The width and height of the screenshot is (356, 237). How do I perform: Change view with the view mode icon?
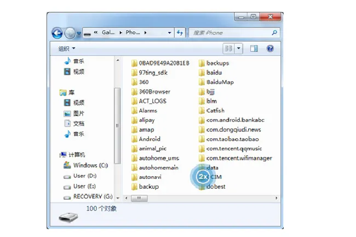(x=228, y=49)
